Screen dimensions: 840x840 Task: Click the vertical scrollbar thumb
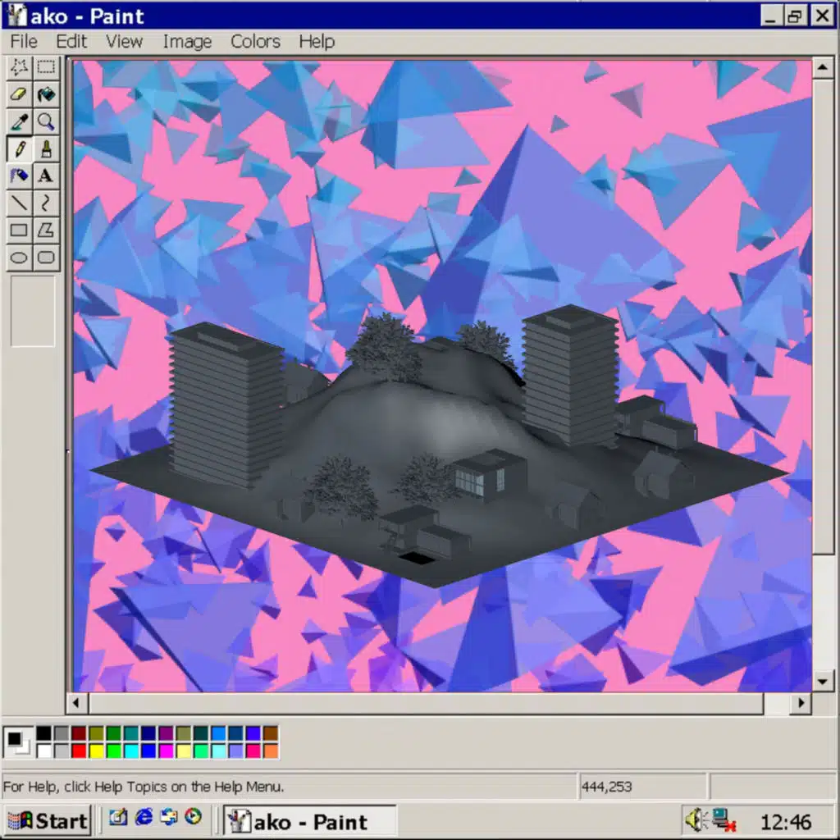823,316
